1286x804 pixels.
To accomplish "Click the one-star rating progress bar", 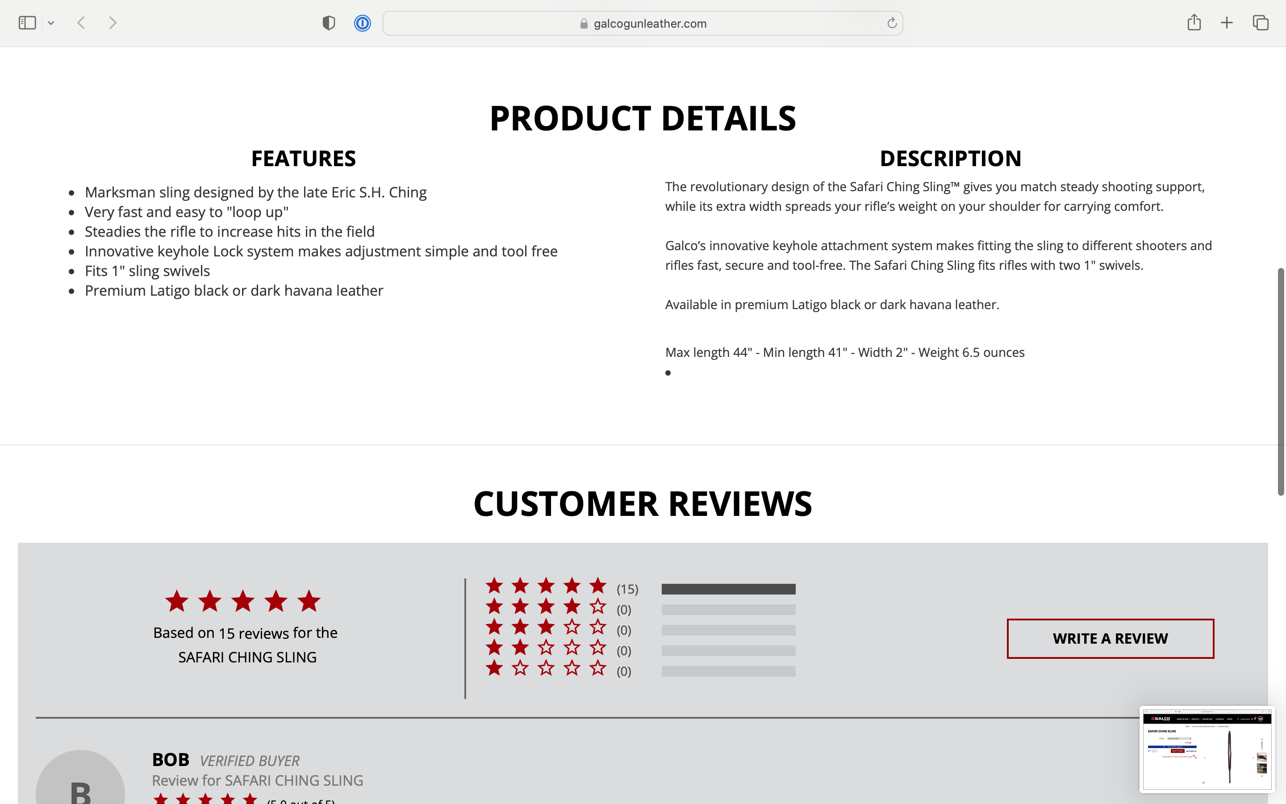I will coord(729,672).
